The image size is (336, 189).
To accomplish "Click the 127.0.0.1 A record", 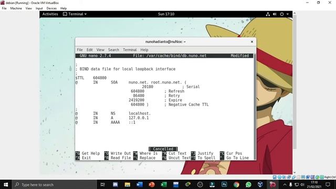I will [x=139, y=118].
